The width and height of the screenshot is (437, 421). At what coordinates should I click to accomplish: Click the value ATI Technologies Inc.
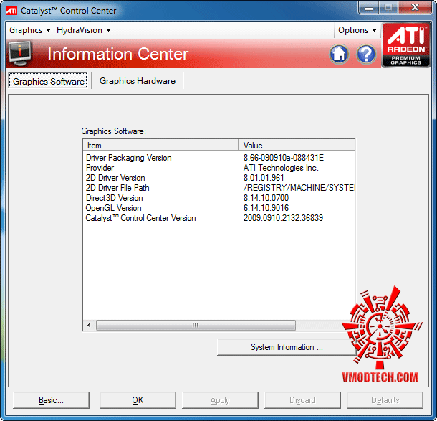point(281,168)
